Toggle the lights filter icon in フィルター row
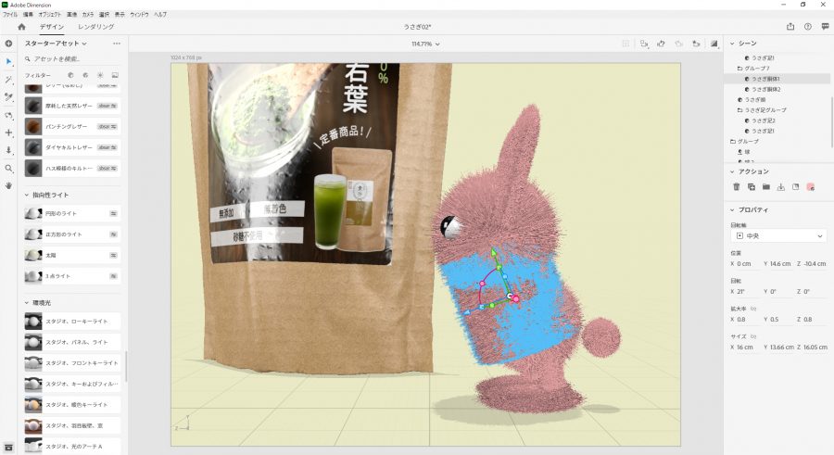Image resolution: width=834 pixels, height=455 pixels. click(100, 74)
